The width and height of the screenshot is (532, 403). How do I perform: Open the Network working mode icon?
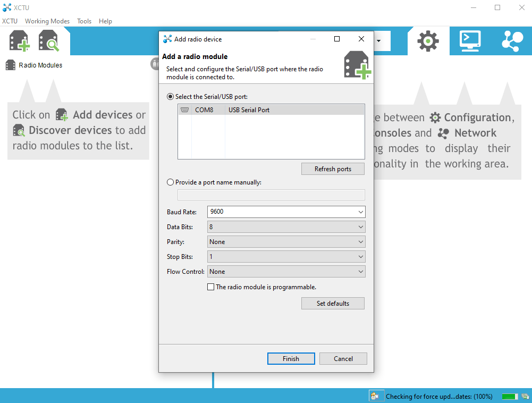pos(512,41)
